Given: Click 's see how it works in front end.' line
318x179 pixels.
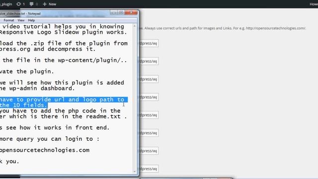Looking at the screenshot, I should click(55, 128).
